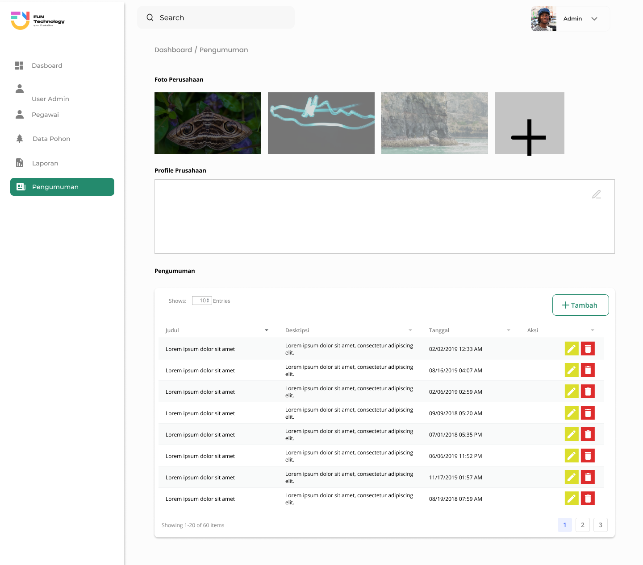The width and height of the screenshot is (643, 565).
Task: Click the plus tile to add company photo
Action: pyautogui.click(x=529, y=123)
